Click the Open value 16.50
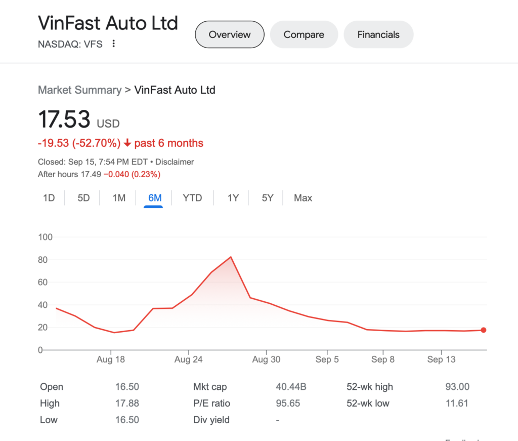 127,386
